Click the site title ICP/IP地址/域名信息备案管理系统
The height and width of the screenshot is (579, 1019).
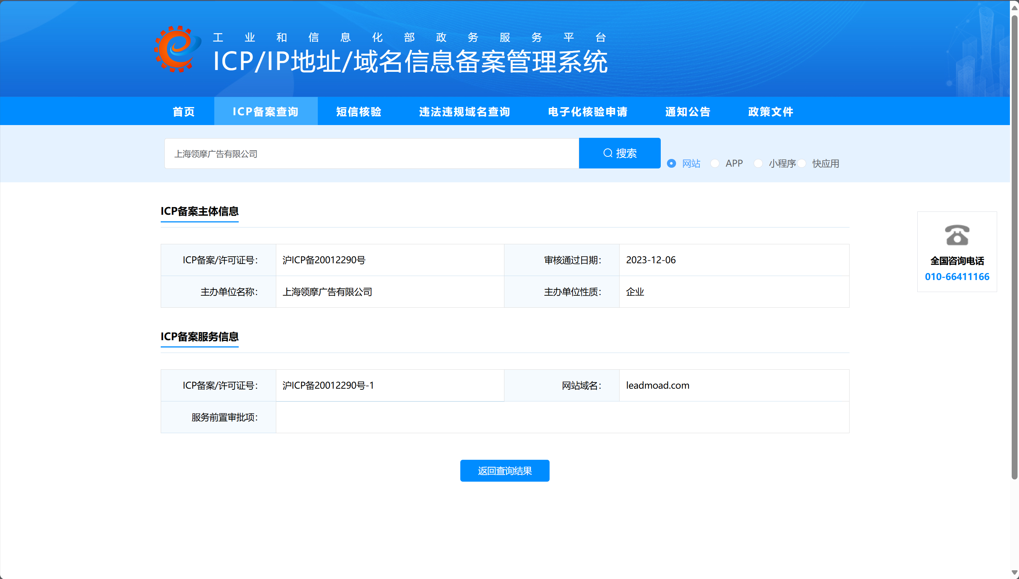[410, 62]
